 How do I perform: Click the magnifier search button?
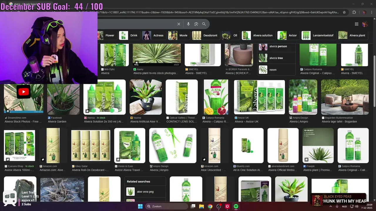pyautogui.click(x=204, y=24)
